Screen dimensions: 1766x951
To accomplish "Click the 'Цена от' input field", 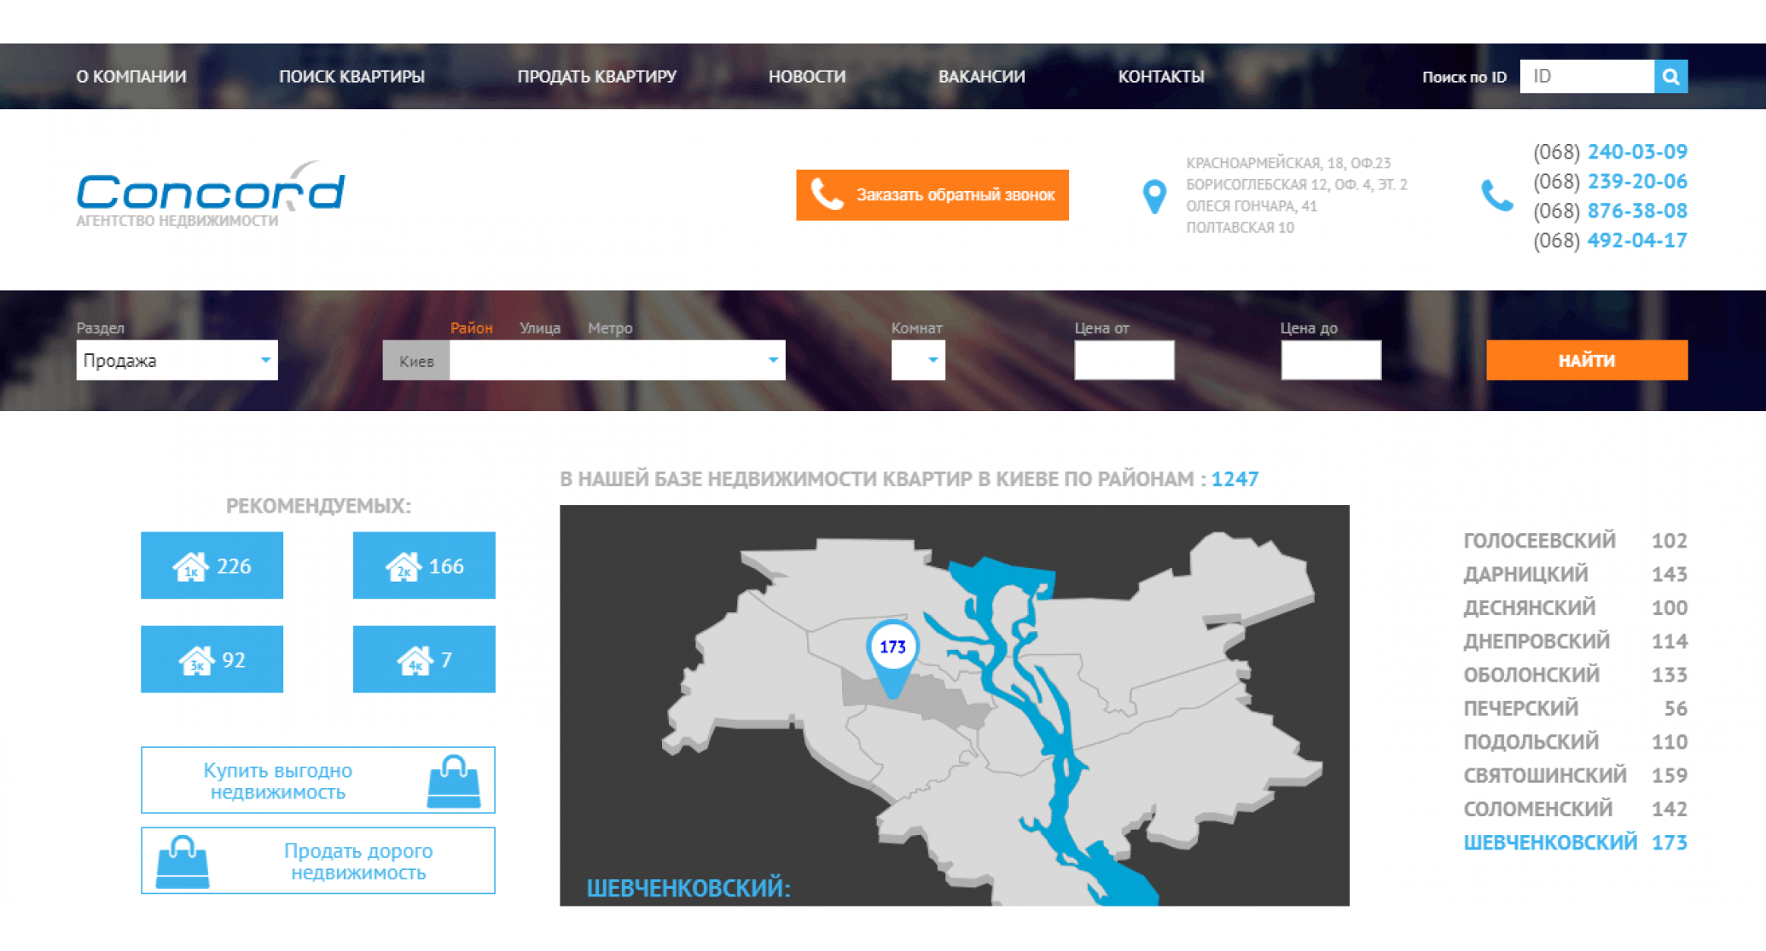I will click(1124, 360).
